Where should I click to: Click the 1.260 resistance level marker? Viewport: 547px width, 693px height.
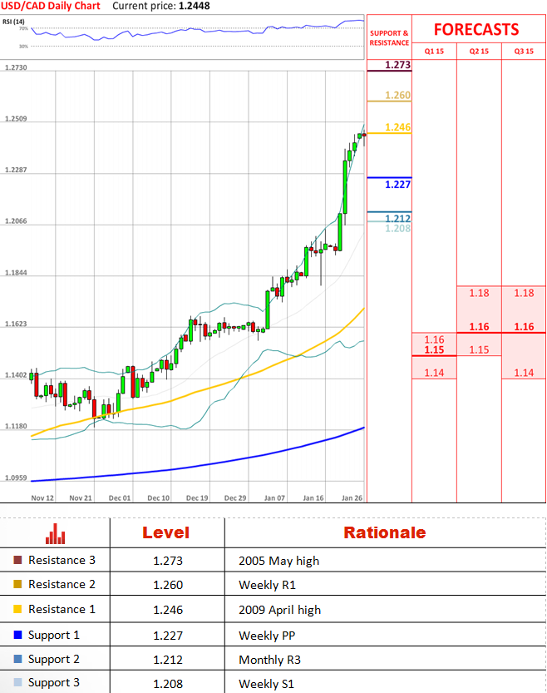[x=397, y=95]
